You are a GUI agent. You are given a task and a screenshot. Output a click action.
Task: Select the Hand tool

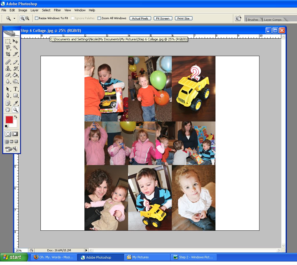pyautogui.click(x=8, y=110)
